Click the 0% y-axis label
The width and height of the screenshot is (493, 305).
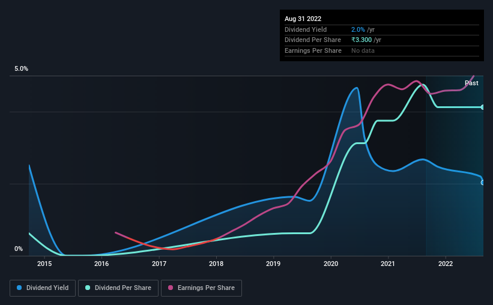19,249
